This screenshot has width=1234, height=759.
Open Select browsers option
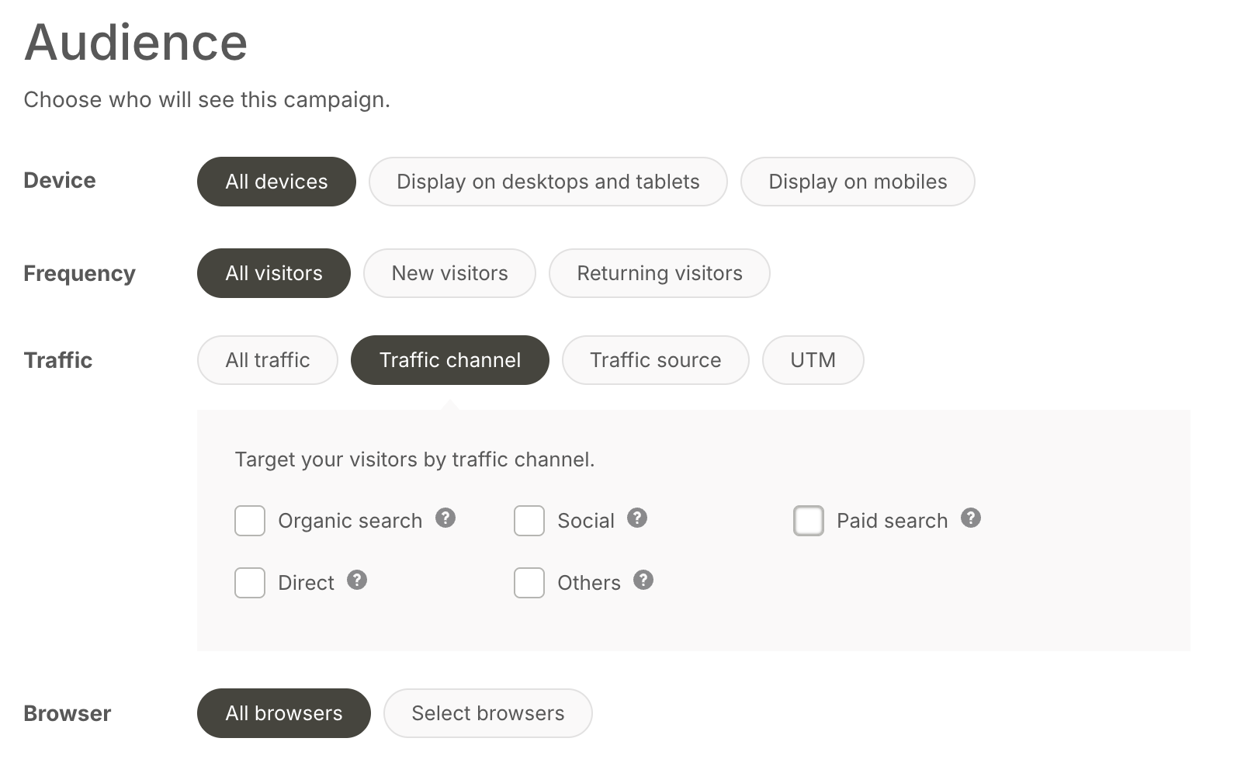tap(487, 713)
